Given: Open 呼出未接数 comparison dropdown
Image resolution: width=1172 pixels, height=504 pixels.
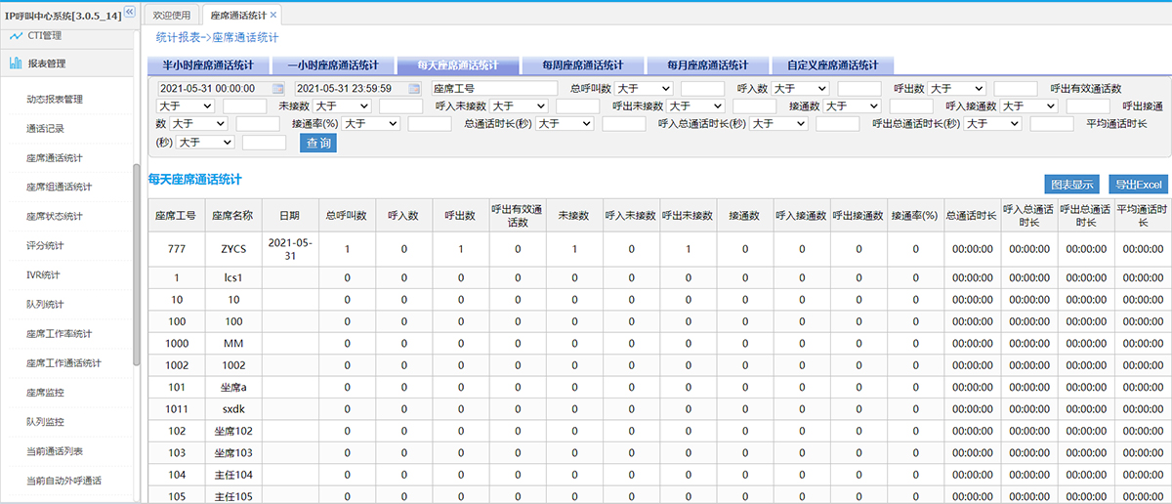Looking at the screenshot, I should click(x=694, y=105).
